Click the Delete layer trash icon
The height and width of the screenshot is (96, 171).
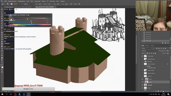point(168,91)
